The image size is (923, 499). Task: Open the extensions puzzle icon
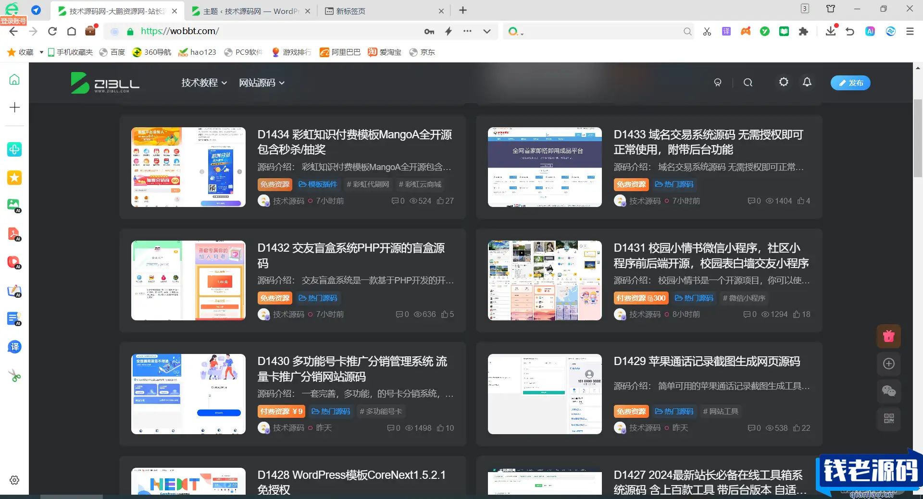tap(803, 31)
